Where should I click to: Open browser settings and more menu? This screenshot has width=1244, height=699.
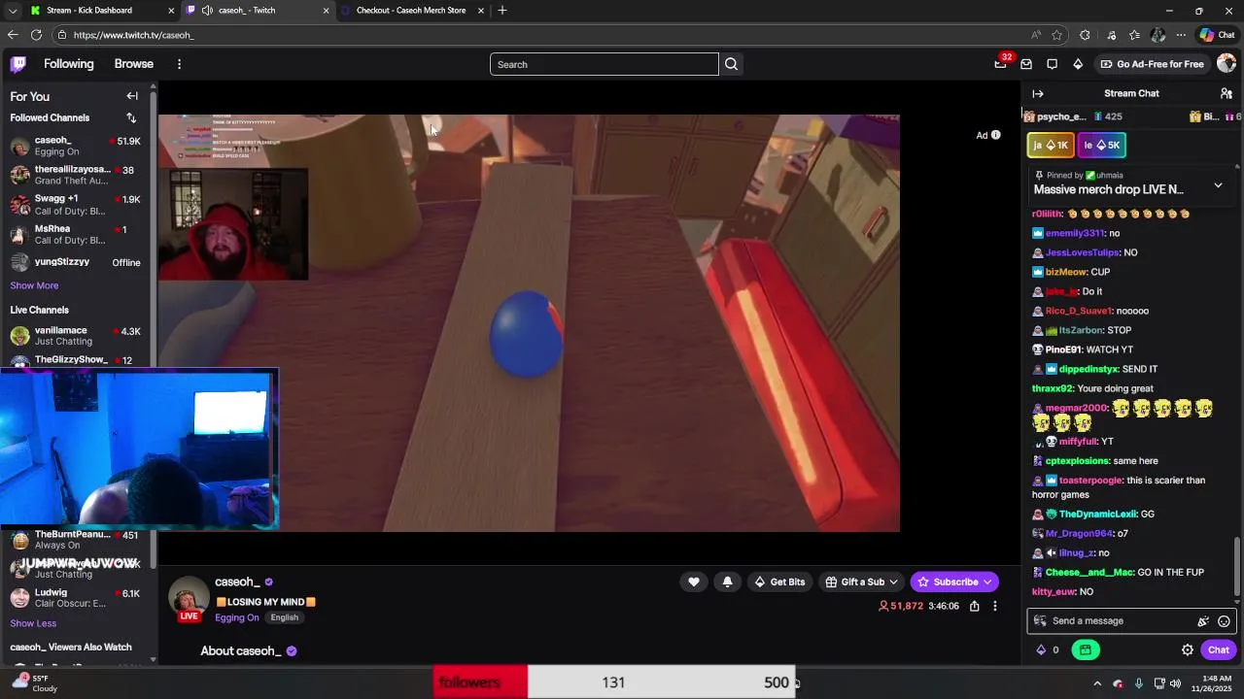(1181, 35)
